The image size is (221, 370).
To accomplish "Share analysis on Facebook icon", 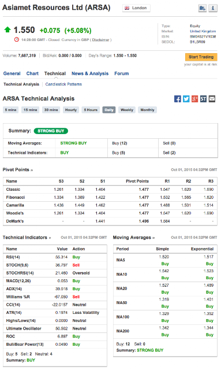I will click(x=178, y=99).
